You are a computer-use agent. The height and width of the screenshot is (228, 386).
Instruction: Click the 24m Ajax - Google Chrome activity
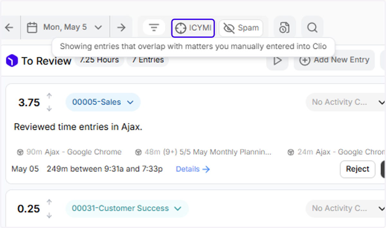[336, 152]
